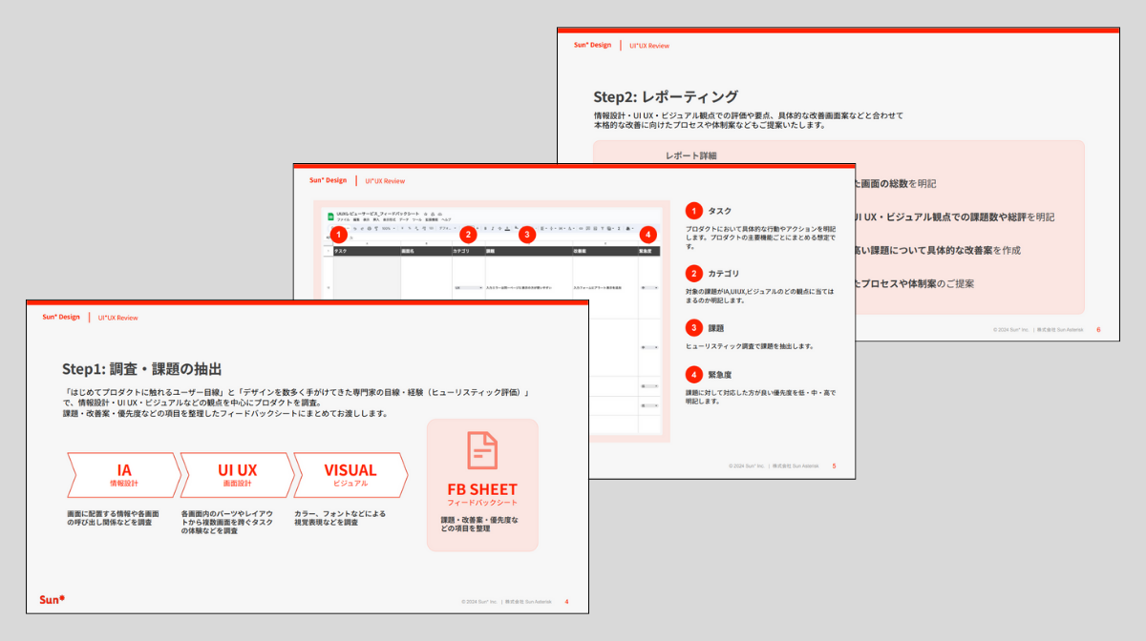1146x641 pixels.
Task: Click the Google Sheets logo icon
Action: (x=330, y=215)
